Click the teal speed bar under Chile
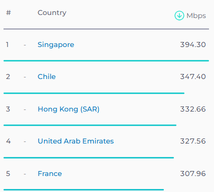 (x=94, y=93)
